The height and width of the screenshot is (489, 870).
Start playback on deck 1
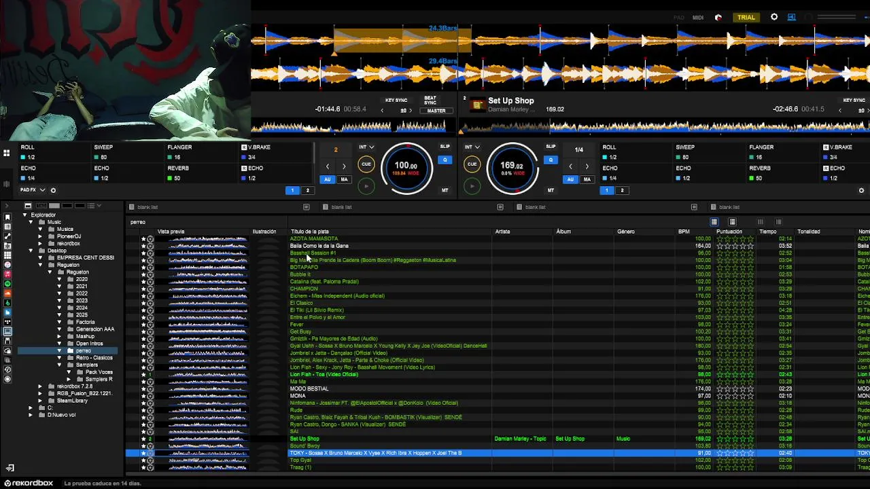366,185
